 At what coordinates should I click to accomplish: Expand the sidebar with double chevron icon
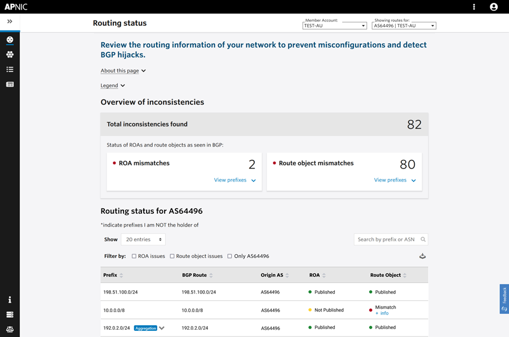10,21
